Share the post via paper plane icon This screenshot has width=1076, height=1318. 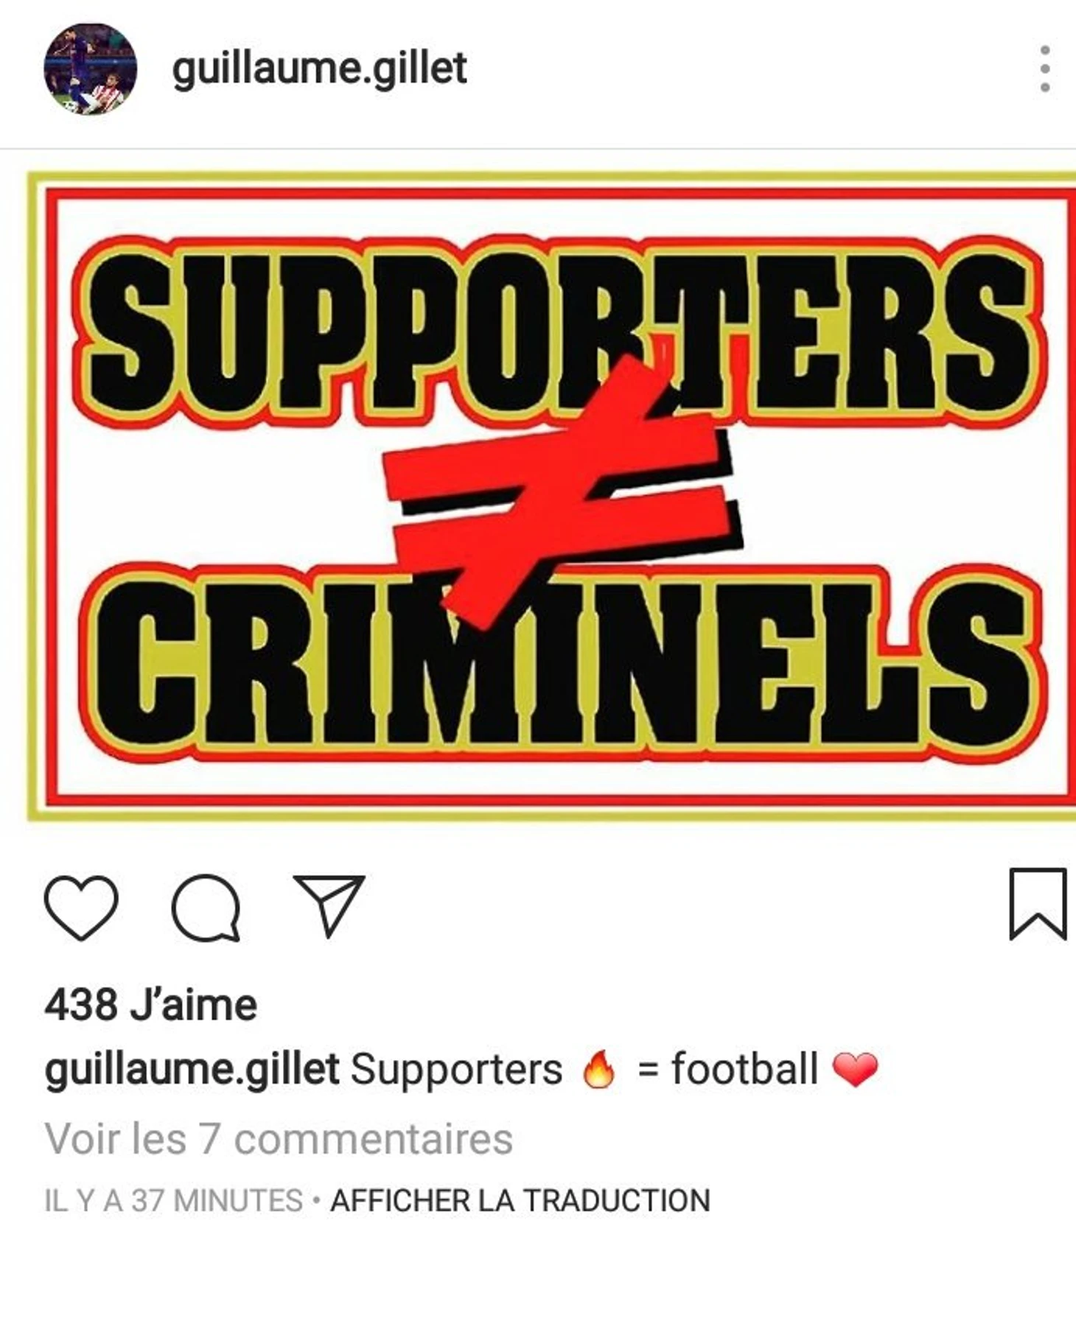tap(329, 905)
